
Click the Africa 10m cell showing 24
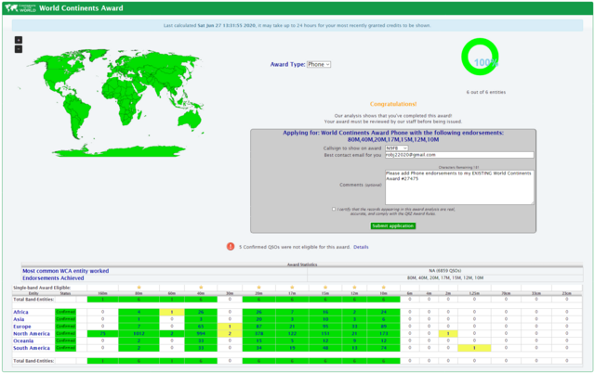(x=383, y=312)
